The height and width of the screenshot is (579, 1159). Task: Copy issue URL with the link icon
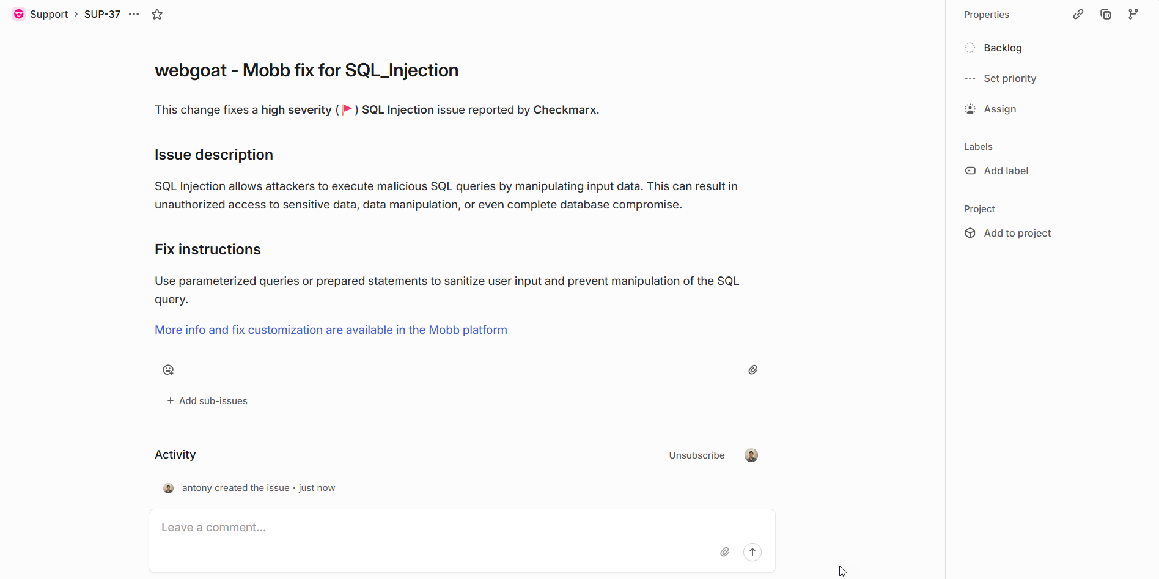(1078, 14)
